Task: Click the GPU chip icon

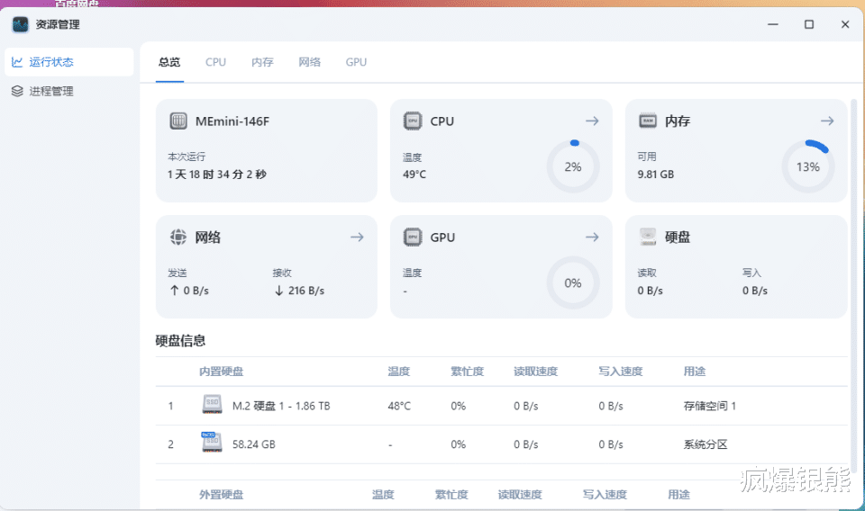Action: 413,238
